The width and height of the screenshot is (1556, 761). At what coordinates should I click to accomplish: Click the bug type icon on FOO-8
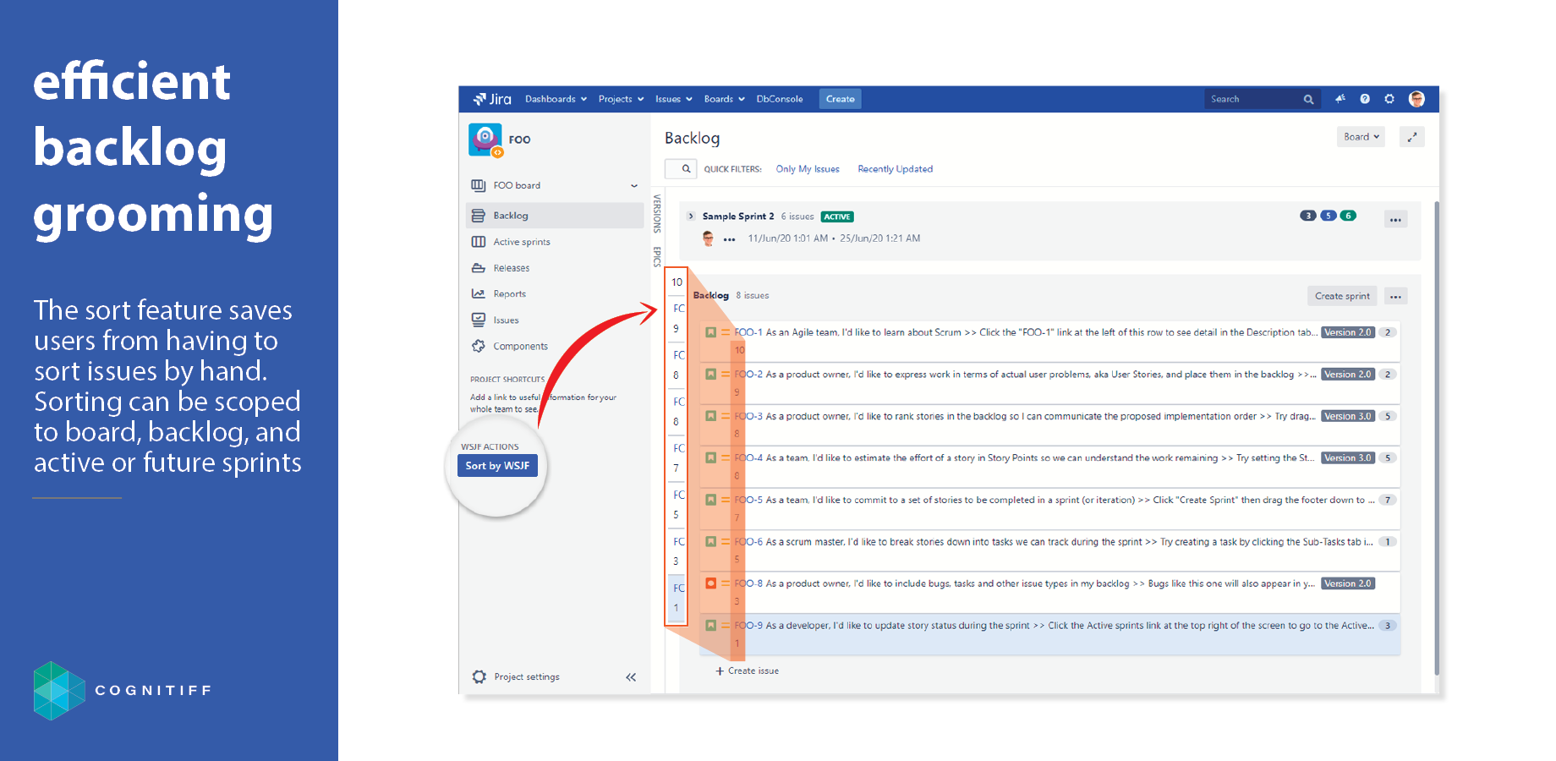click(711, 583)
